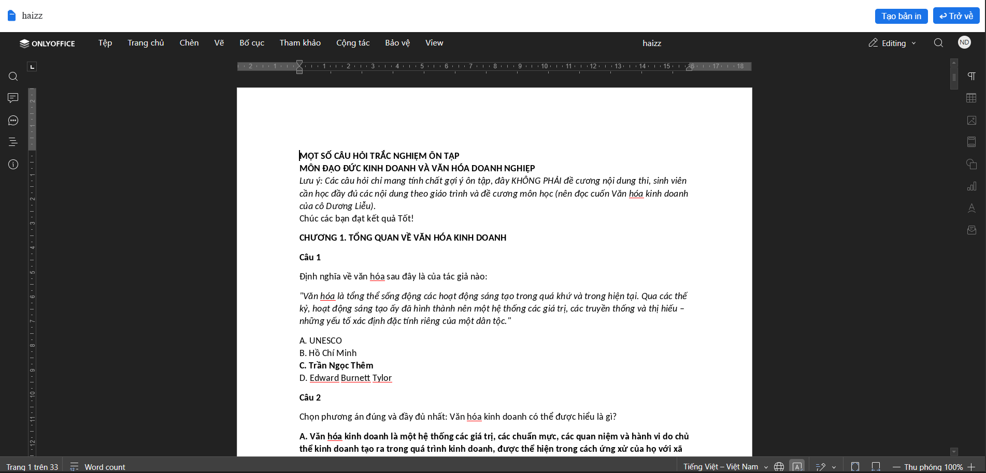Open the Chat panel icon
Viewport: 986px width, 473px height.
tap(13, 121)
